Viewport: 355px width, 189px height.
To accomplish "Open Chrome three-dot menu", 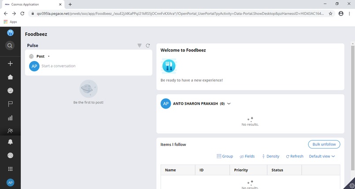I will [x=349, y=14].
